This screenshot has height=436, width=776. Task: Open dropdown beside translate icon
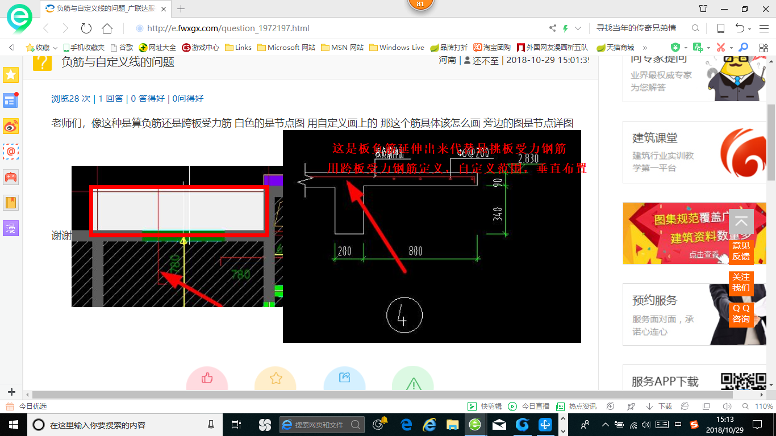[x=708, y=48]
